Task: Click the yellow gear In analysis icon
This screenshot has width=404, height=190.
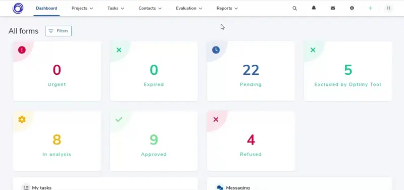Action: point(22,119)
